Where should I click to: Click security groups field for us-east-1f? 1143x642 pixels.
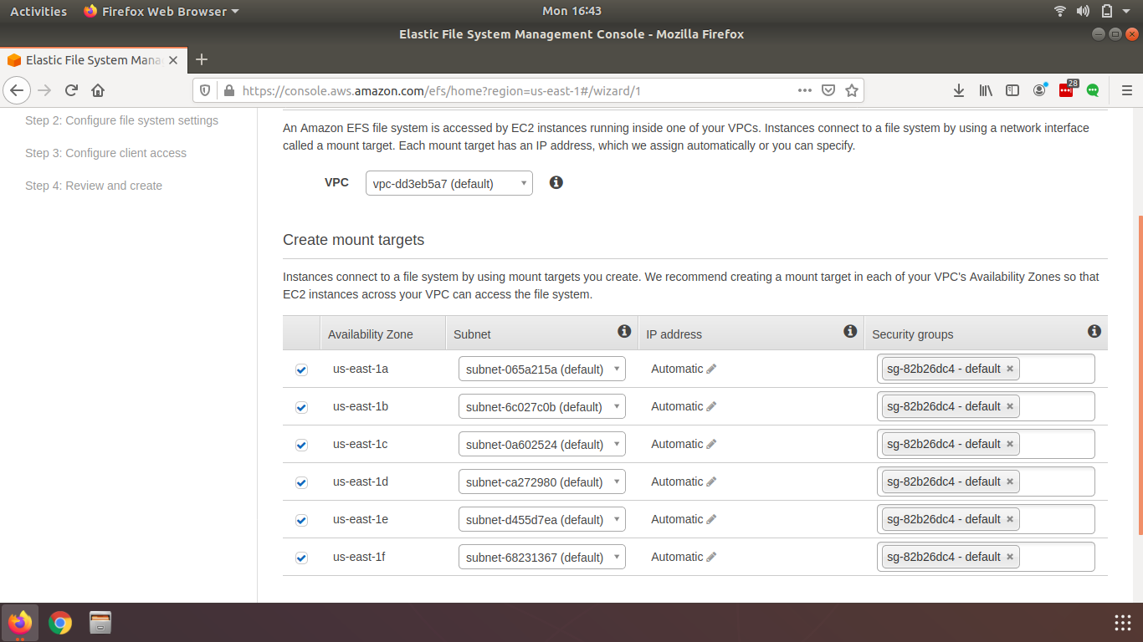pyautogui.click(x=986, y=557)
